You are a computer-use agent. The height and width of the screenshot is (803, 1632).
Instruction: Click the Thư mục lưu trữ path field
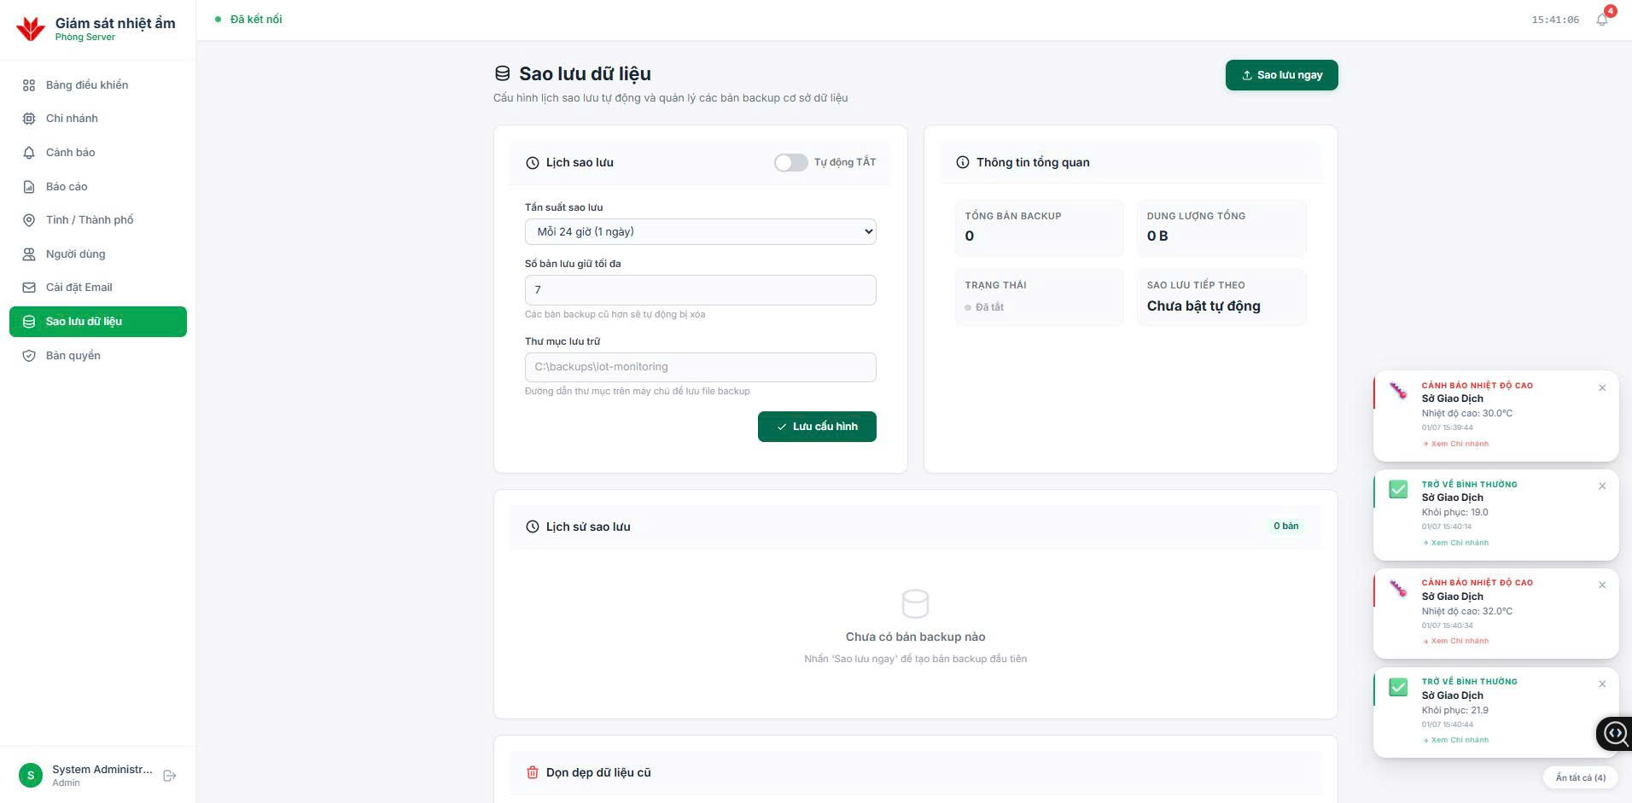pos(700,367)
